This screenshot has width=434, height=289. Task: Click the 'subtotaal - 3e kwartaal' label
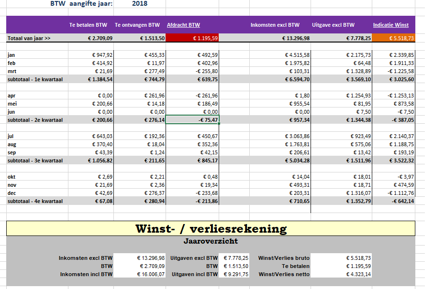click(x=35, y=161)
